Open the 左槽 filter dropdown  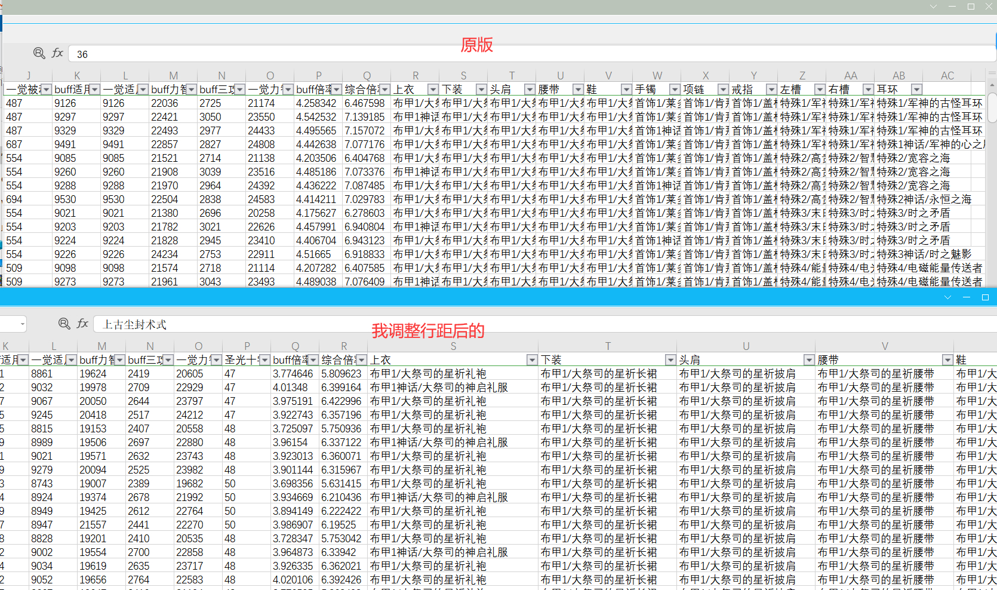point(820,90)
